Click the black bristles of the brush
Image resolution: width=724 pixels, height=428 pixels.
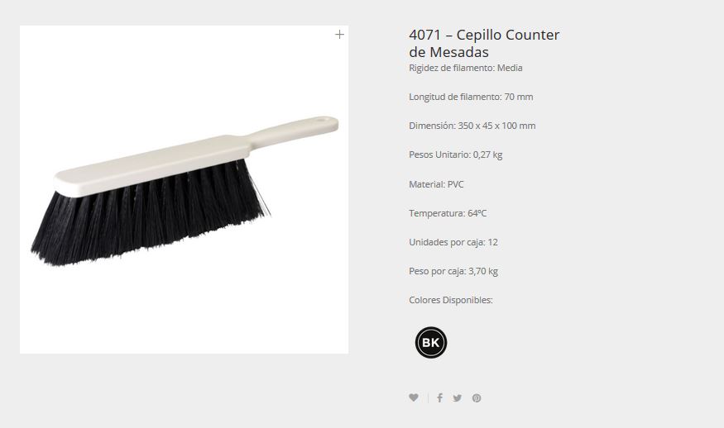(148, 216)
